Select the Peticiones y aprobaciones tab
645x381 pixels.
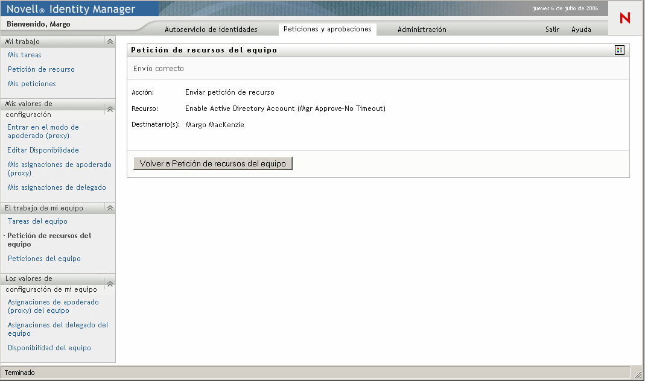tap(328, 29)
